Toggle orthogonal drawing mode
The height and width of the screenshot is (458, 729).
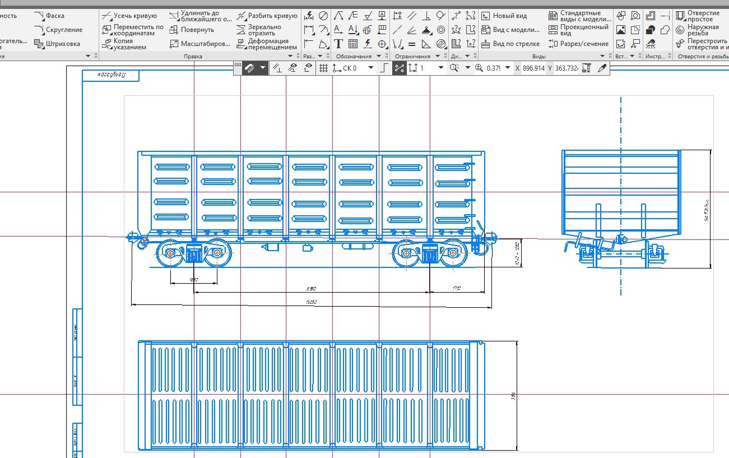[384, 68]
